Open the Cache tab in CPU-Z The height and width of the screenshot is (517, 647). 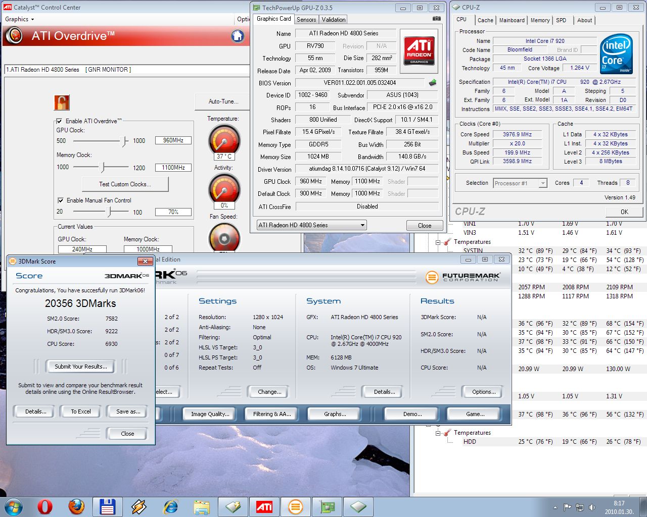click(485, 20)
